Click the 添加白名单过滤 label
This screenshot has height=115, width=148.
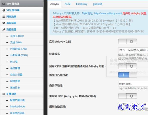pyautogui.click(x=58, y=75)
